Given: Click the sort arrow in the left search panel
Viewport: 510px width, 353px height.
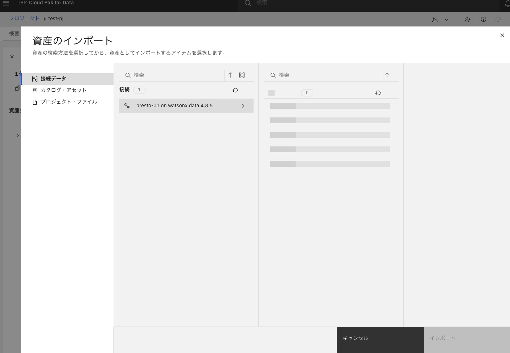Looking at the screenshot, I should [230, 75].
